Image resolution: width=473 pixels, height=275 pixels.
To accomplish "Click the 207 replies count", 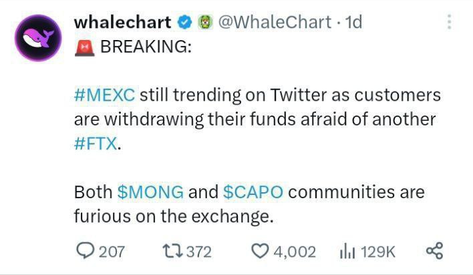I will point(112,252).
